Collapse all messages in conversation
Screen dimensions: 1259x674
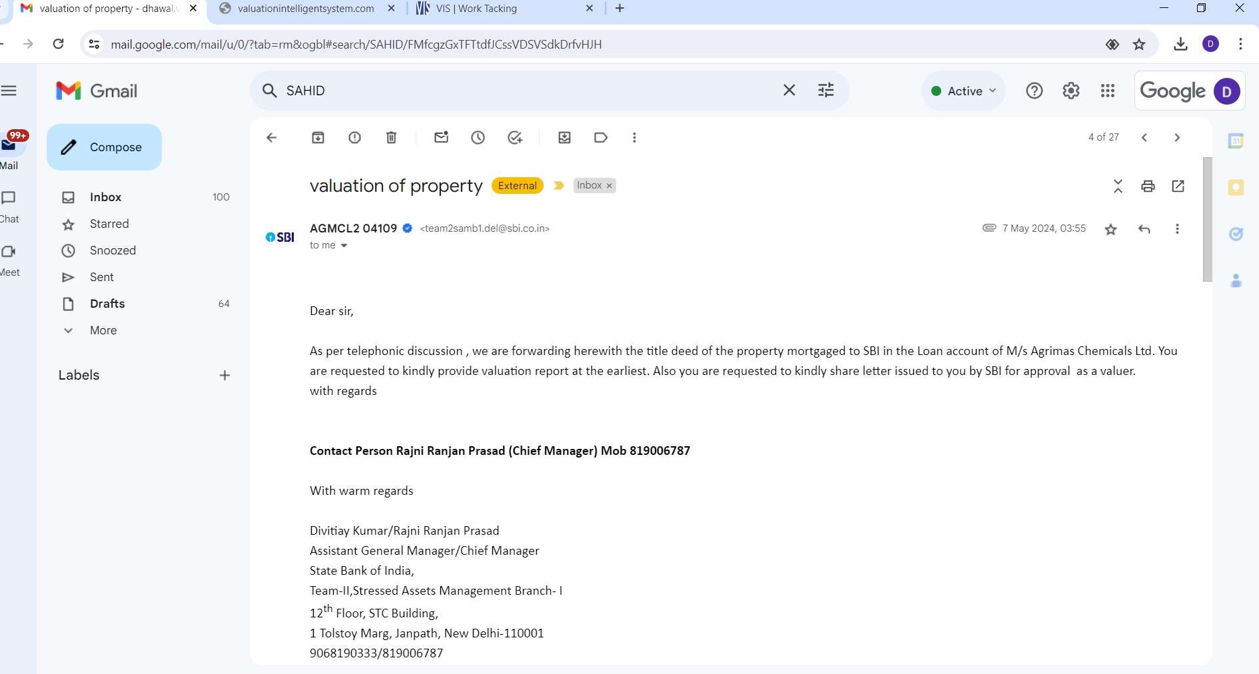click(x=1118, y=186)
